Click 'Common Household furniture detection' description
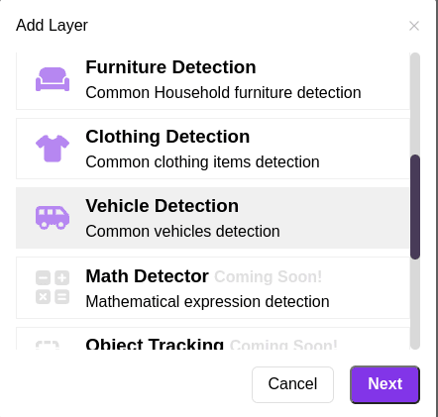The height and width of the screenshot is (417, 438). 223,92
